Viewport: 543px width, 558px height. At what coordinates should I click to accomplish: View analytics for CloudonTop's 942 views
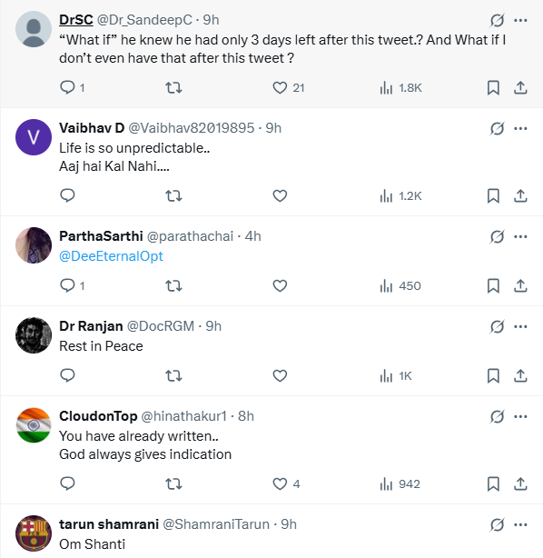click(x=400, y=484)
